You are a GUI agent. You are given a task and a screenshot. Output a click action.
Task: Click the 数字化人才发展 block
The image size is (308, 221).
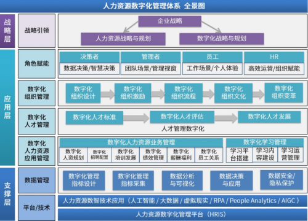pyautogui.click(x=269, y=117)
